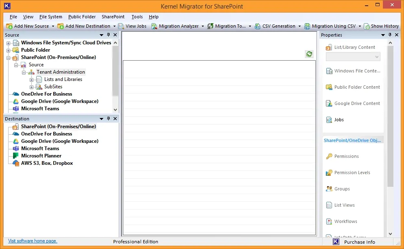Click the green refresh icon in center pane

[x=309, y=54]
